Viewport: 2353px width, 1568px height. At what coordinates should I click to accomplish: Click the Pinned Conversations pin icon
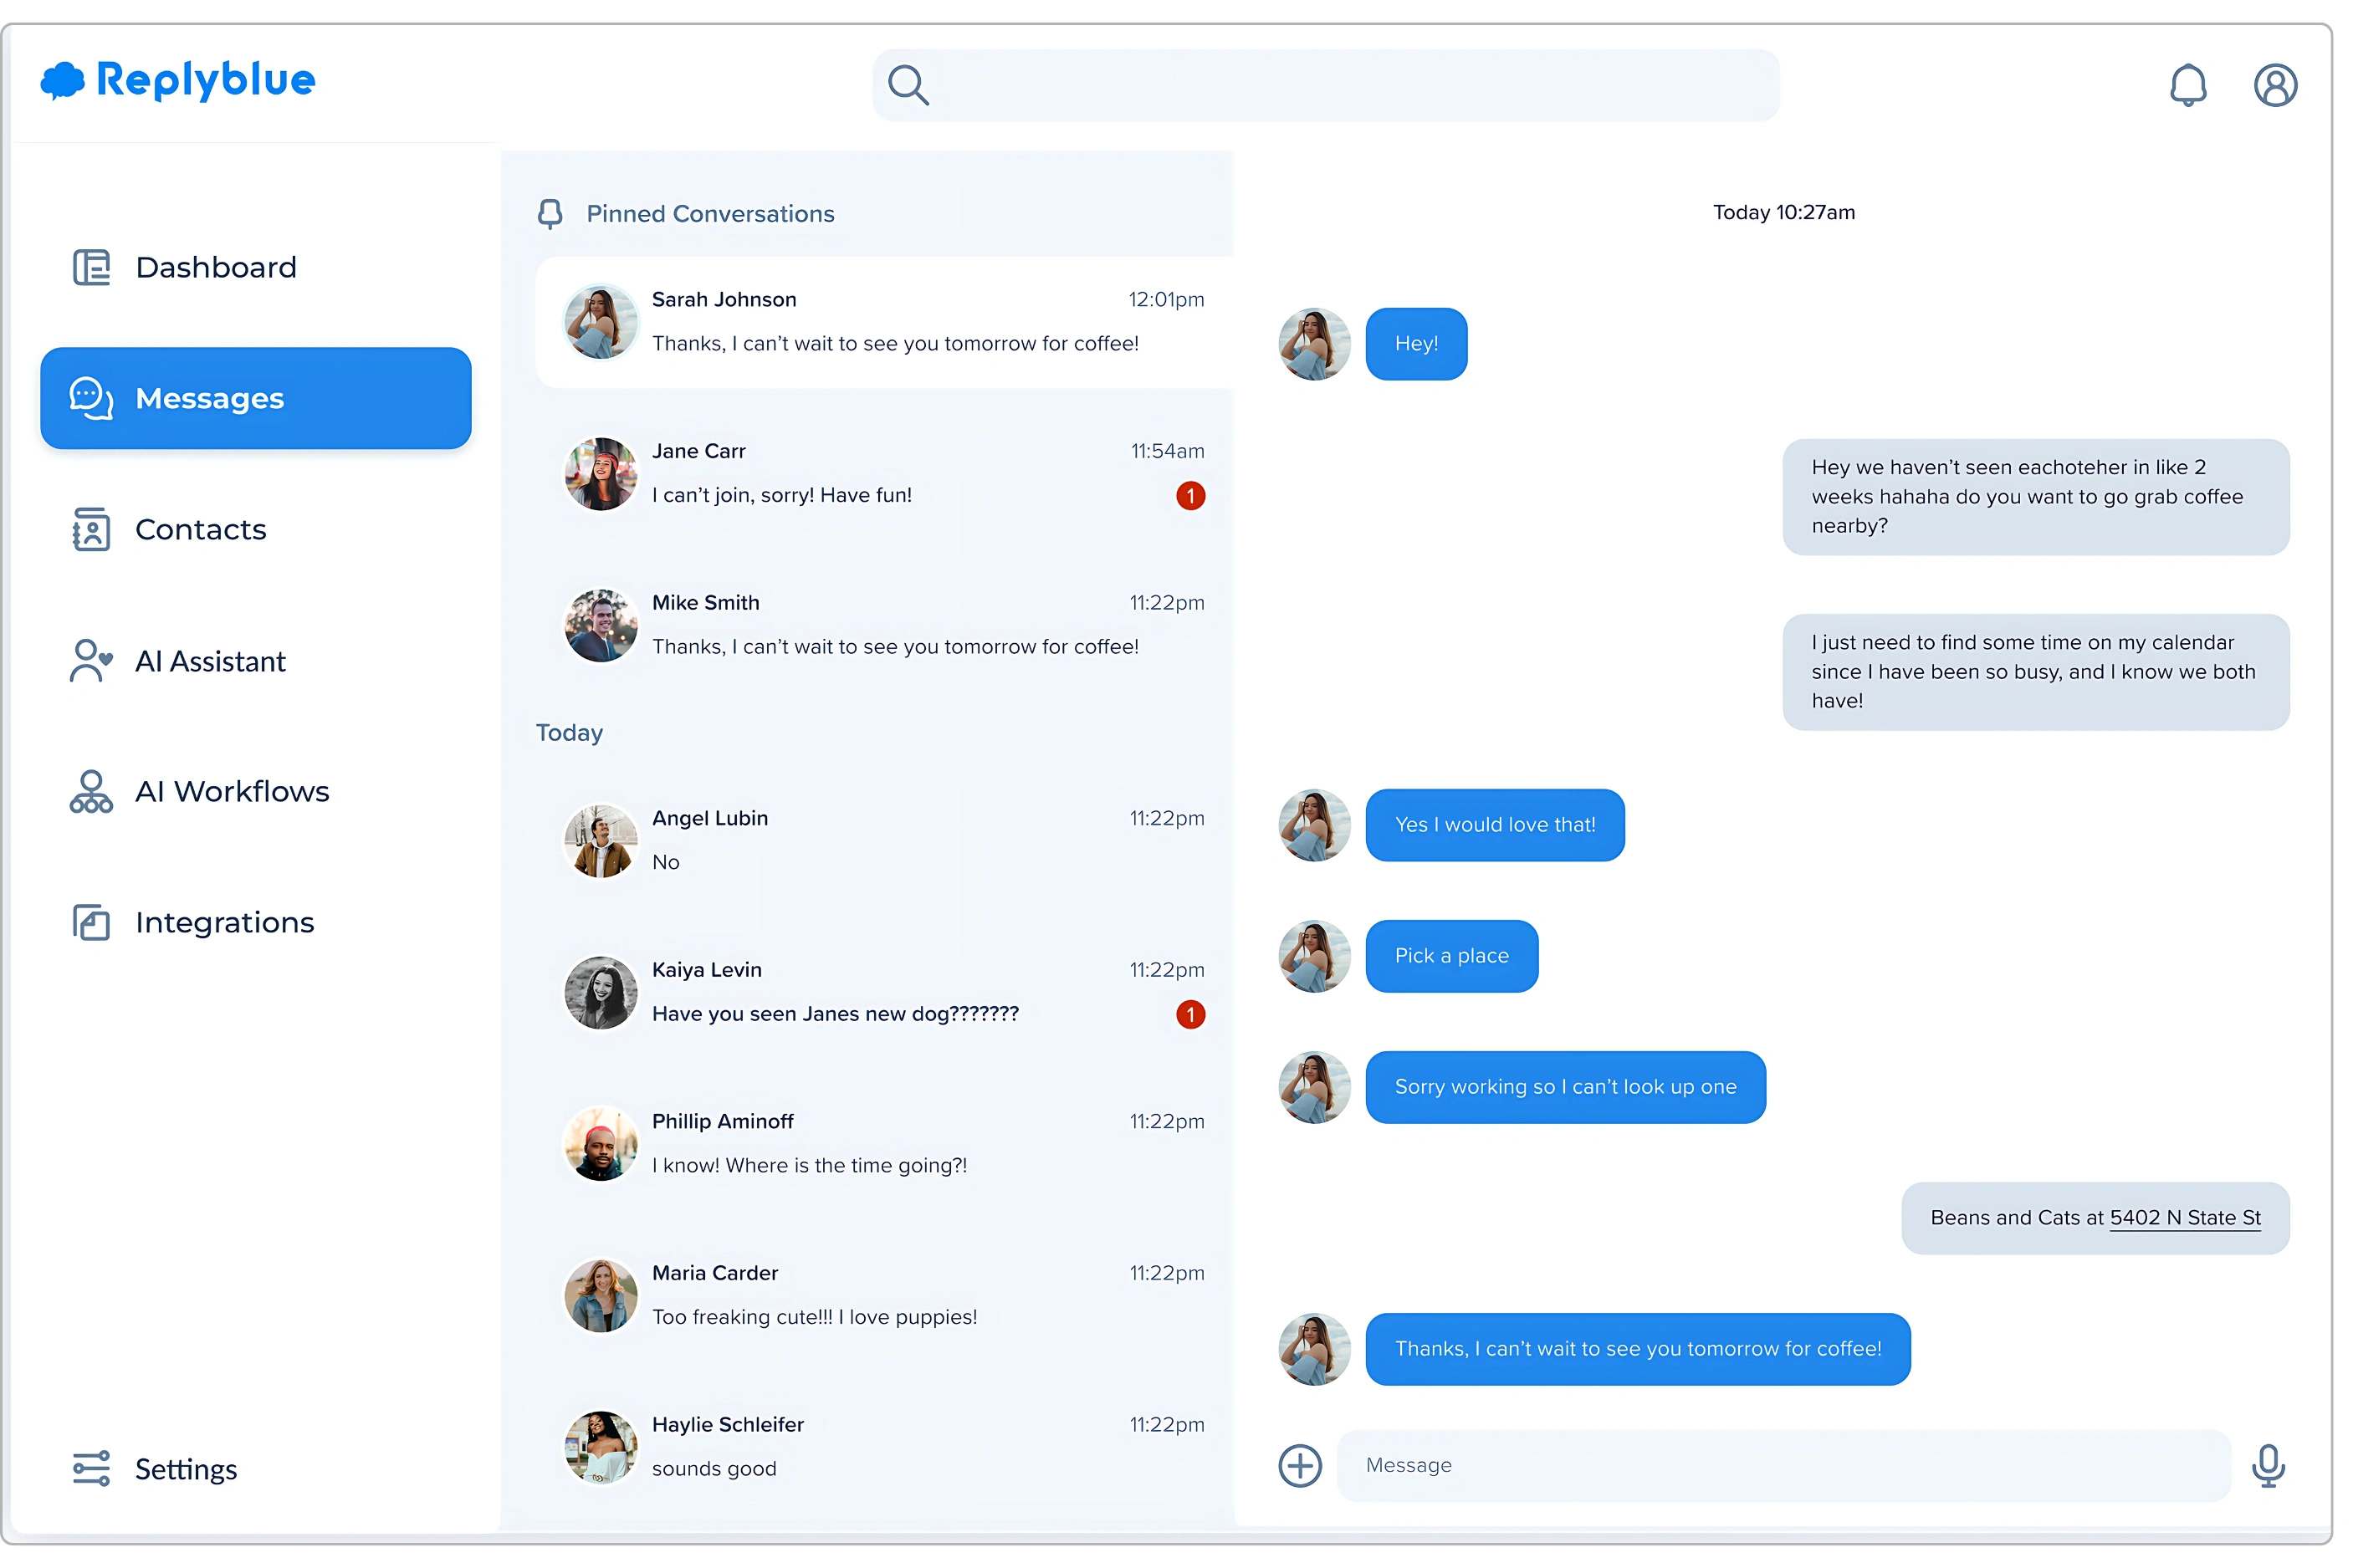(550, 213)
